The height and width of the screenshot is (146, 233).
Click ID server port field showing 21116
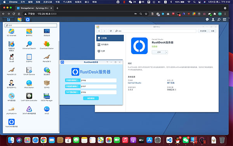pos(99,80)
